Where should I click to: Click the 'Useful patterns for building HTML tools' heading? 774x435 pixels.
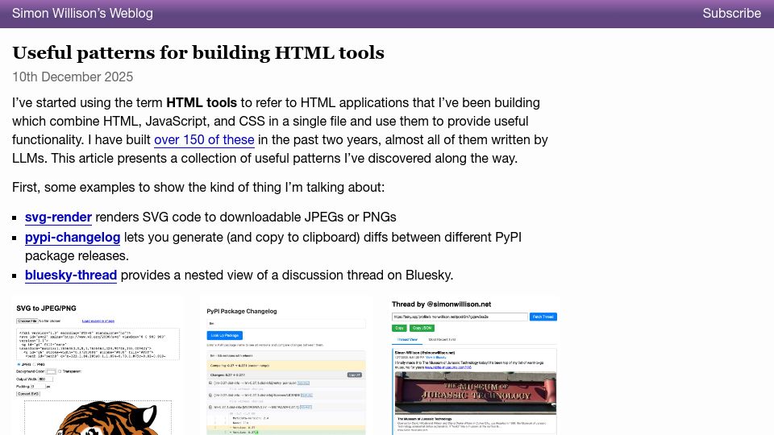pyautogui.click(x=198, y=53)
